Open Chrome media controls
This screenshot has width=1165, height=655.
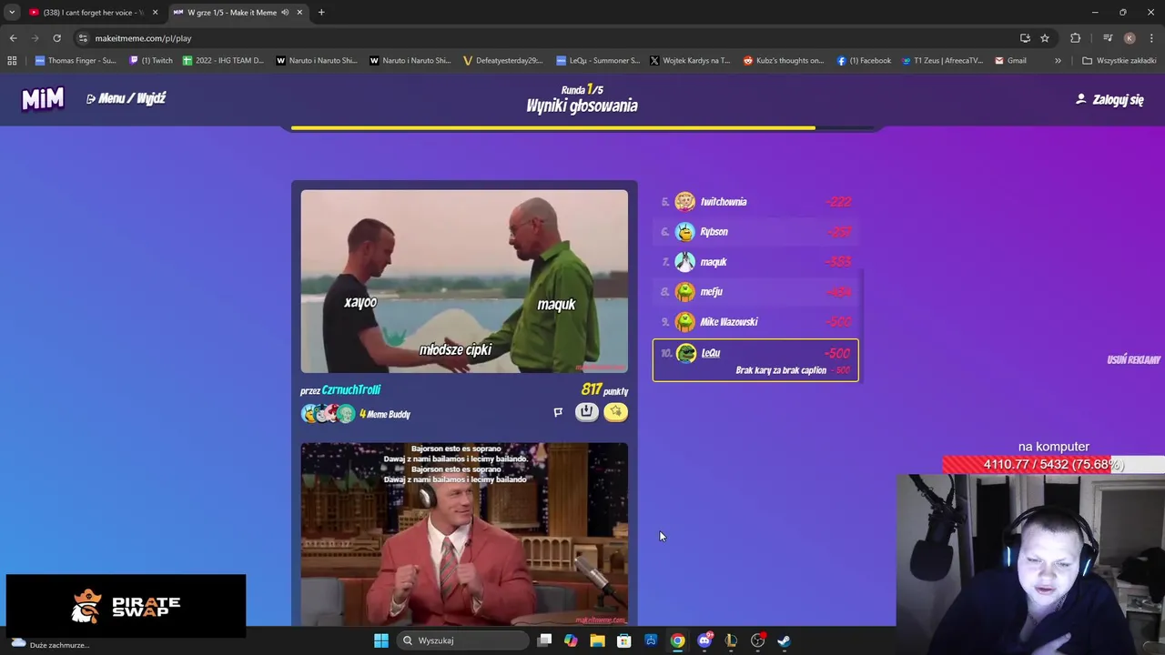(x=1108, y=38)
